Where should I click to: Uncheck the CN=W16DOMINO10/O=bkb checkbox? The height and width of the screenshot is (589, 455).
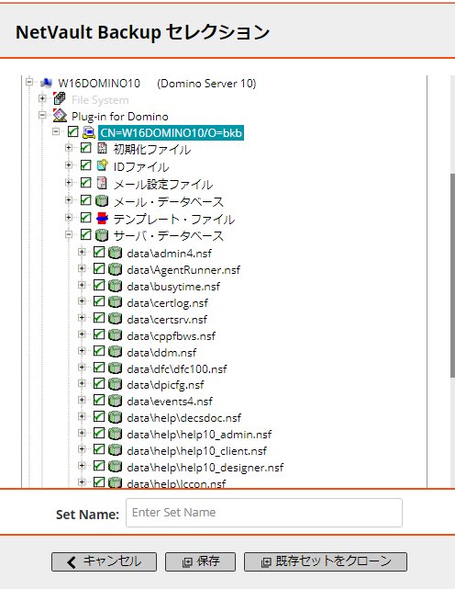72,131
